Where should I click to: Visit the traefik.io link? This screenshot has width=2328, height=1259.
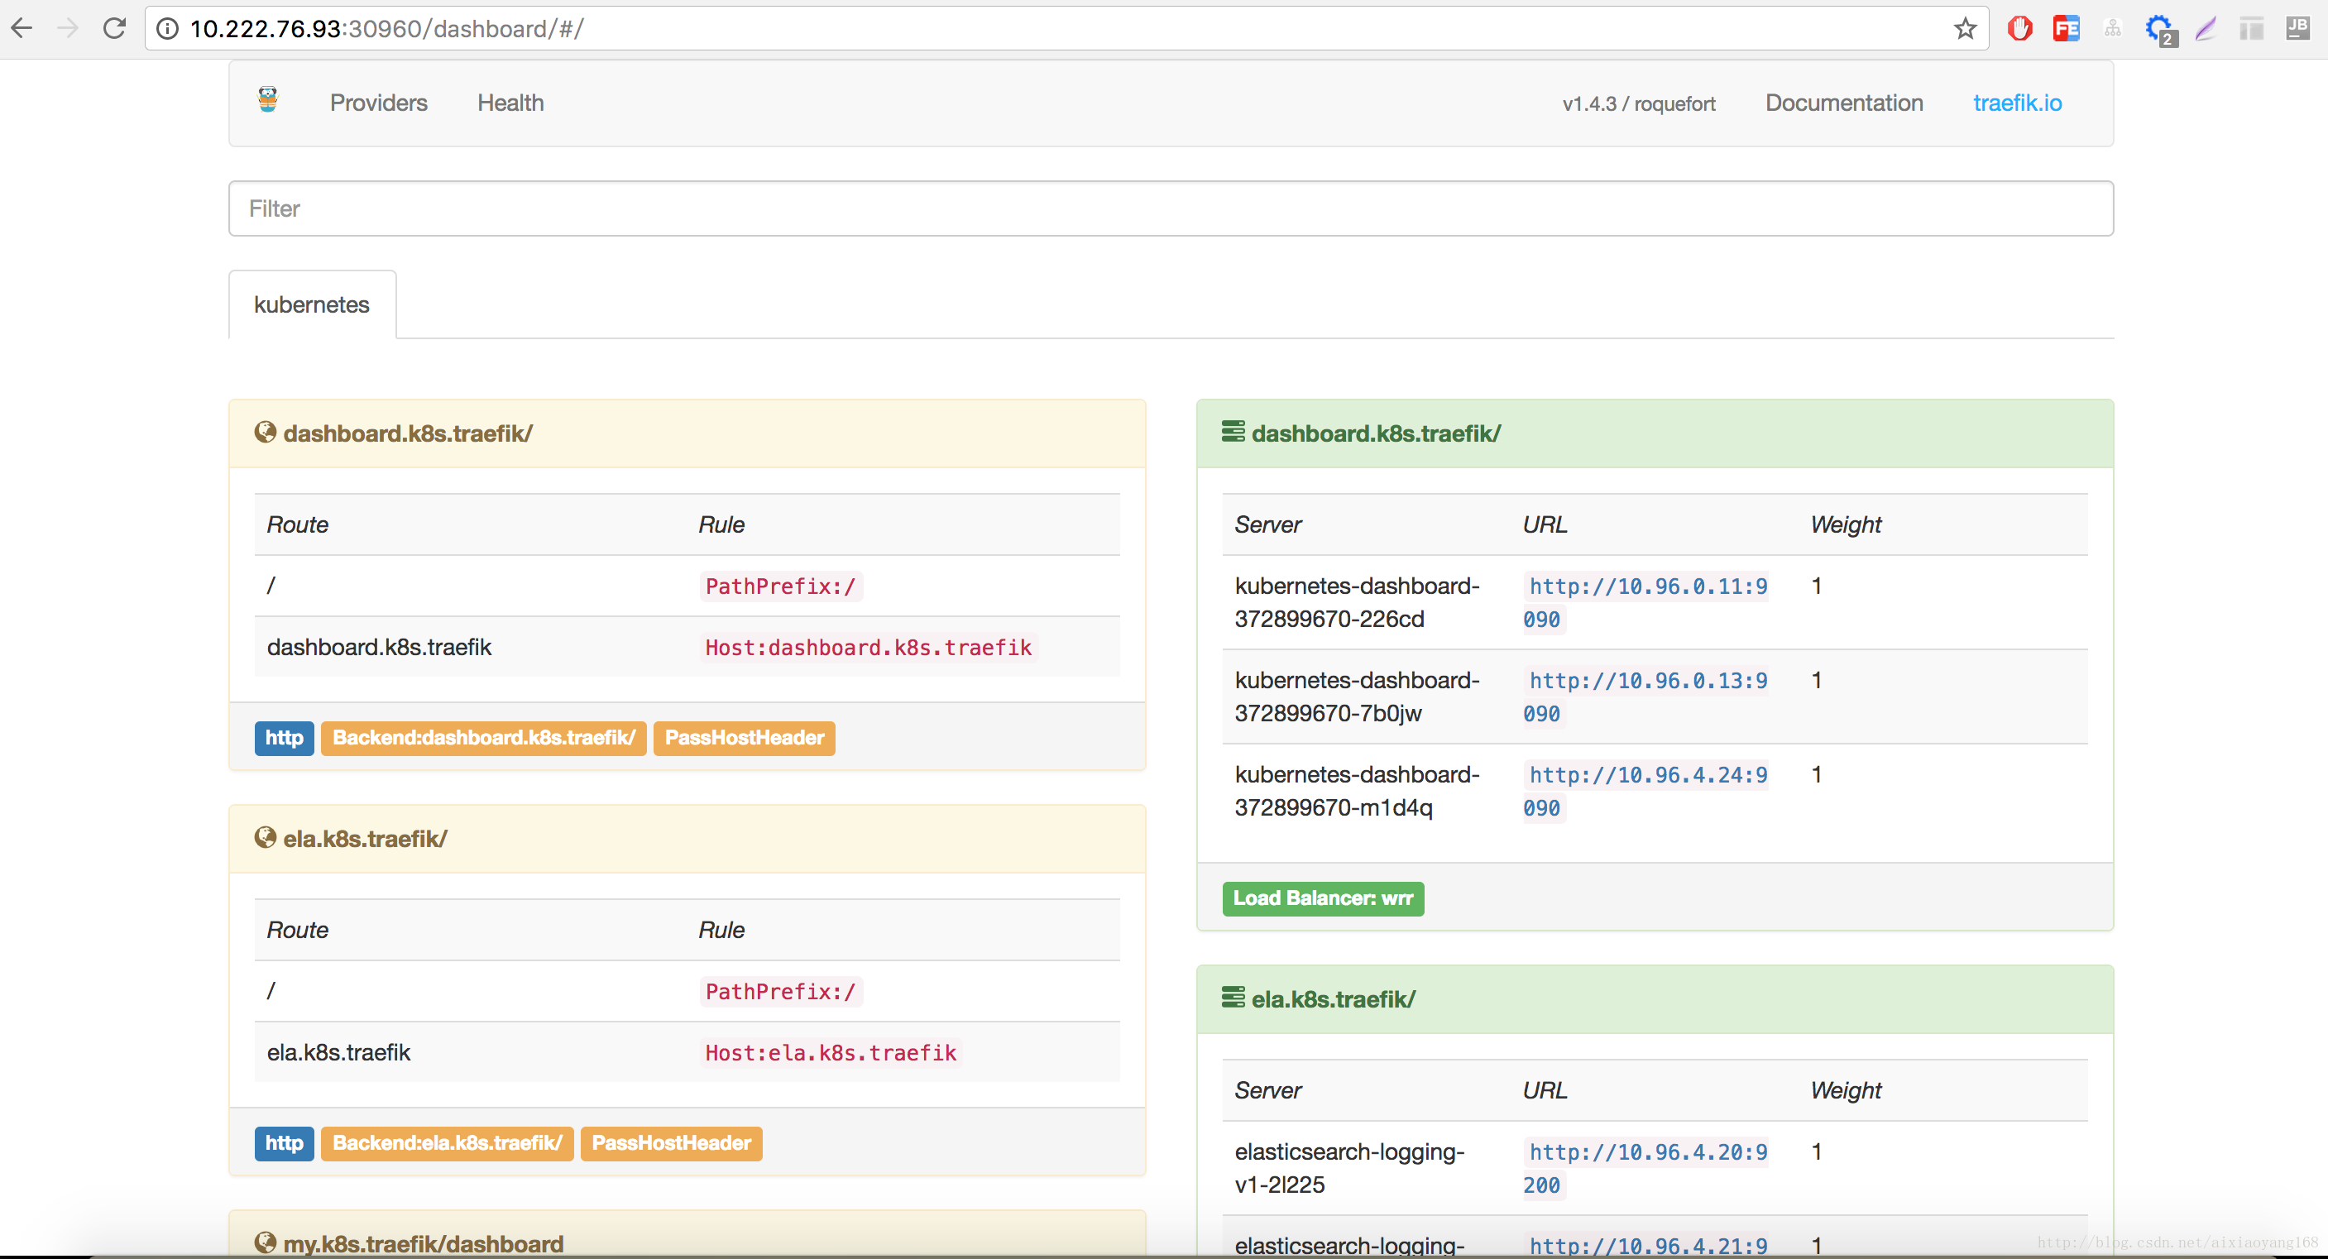pyautogui.click(x=2017, y=103)
